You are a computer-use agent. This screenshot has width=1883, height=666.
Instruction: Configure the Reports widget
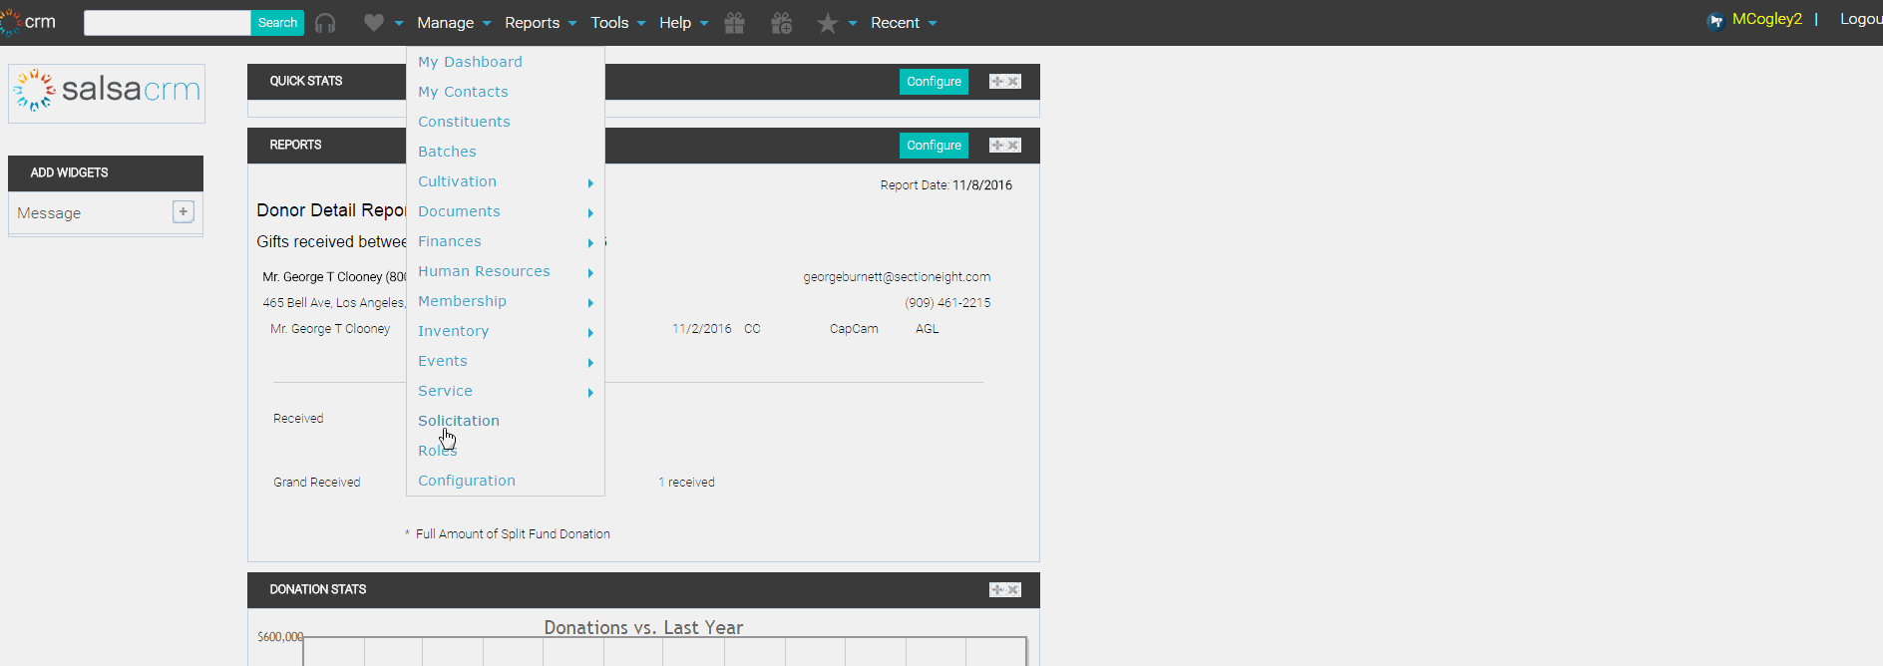click(934, 146)
